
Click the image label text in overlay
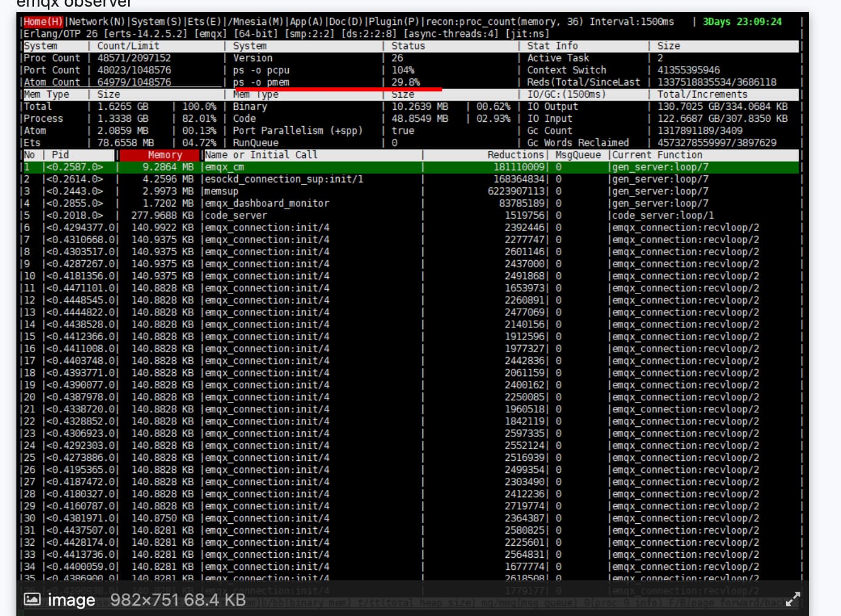click(71, 600)
